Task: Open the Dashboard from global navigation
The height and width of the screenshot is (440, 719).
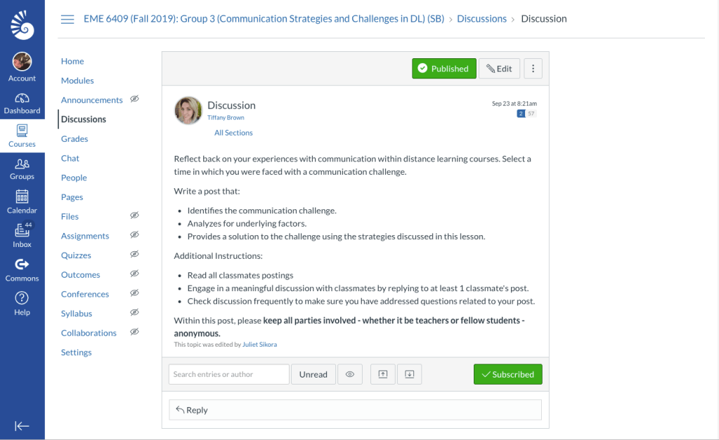Action: [22, 102]
